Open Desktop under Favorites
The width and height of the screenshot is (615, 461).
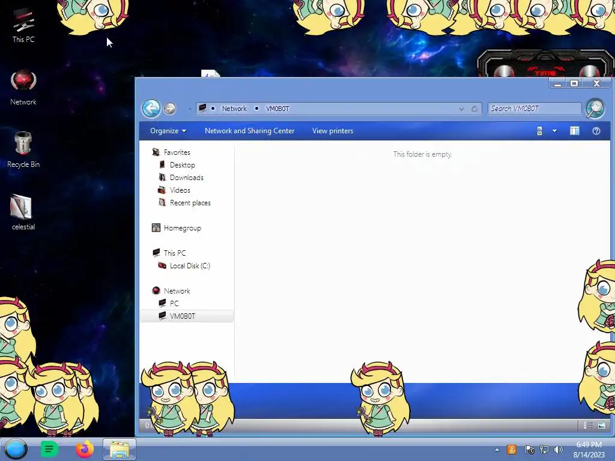pos(183,164)
